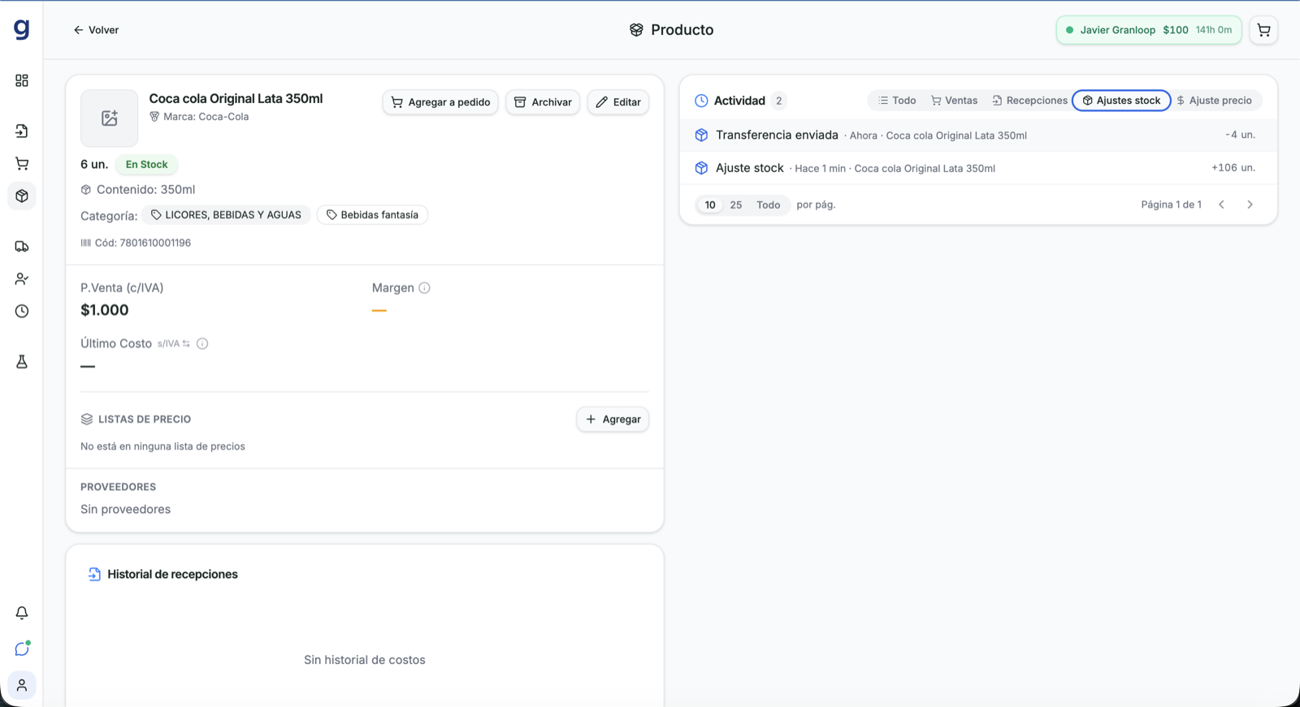This screenshot has height=707, width=1300.
Task: Select the Ajuste precio activity tab
Action: point(1215,101)
